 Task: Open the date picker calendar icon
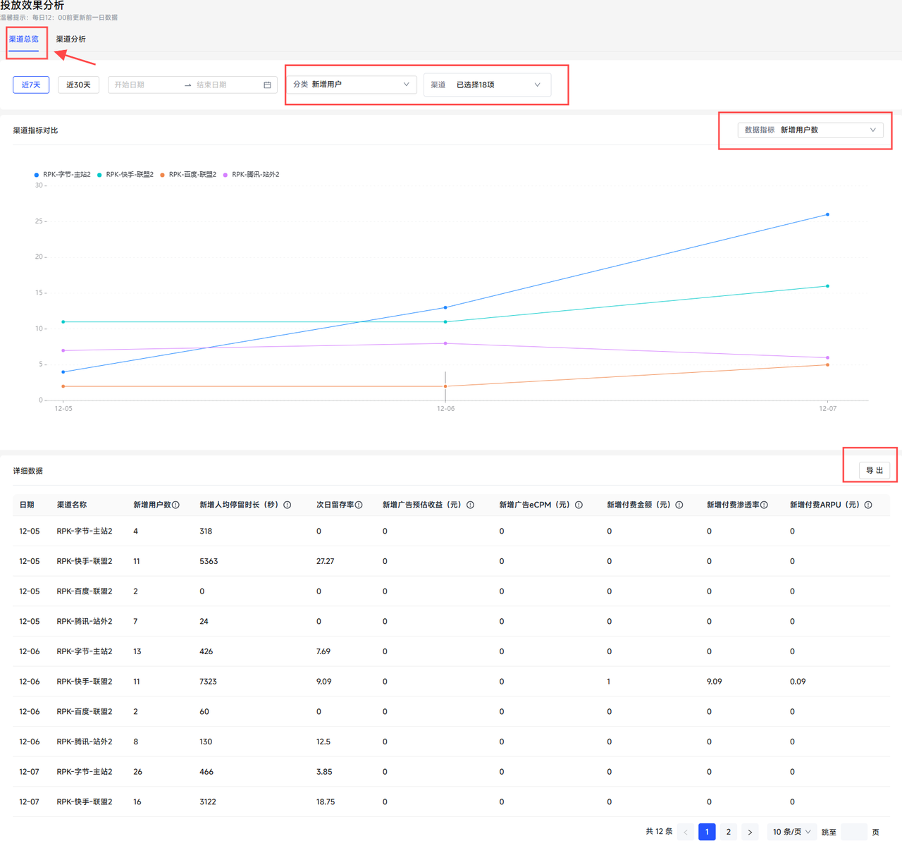[267, 85]
